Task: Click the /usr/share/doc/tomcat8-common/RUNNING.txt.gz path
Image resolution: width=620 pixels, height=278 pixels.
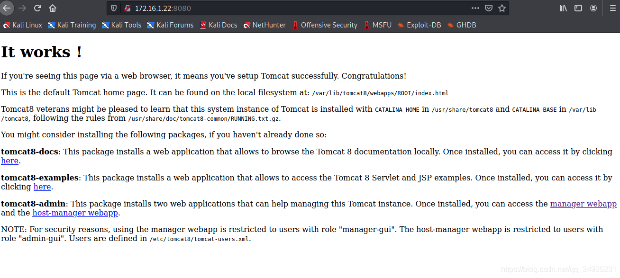Action: [203, 119]
